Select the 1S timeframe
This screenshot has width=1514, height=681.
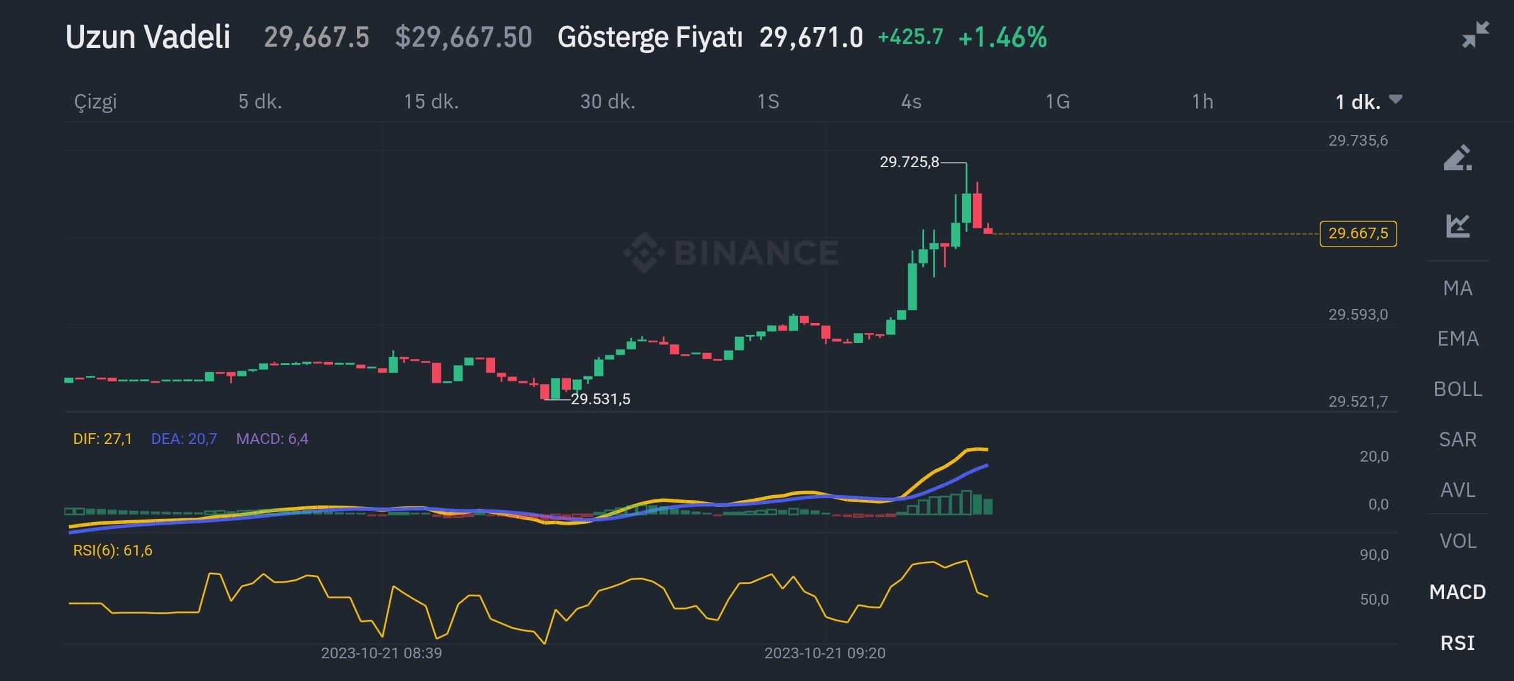(x=768, y=102)
